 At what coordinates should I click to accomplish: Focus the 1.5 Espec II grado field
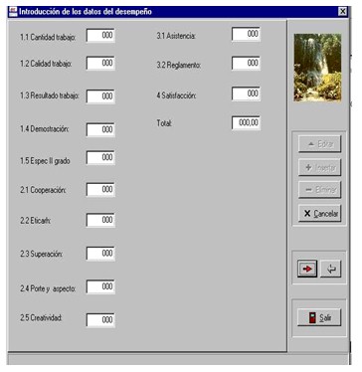(100, 157)
